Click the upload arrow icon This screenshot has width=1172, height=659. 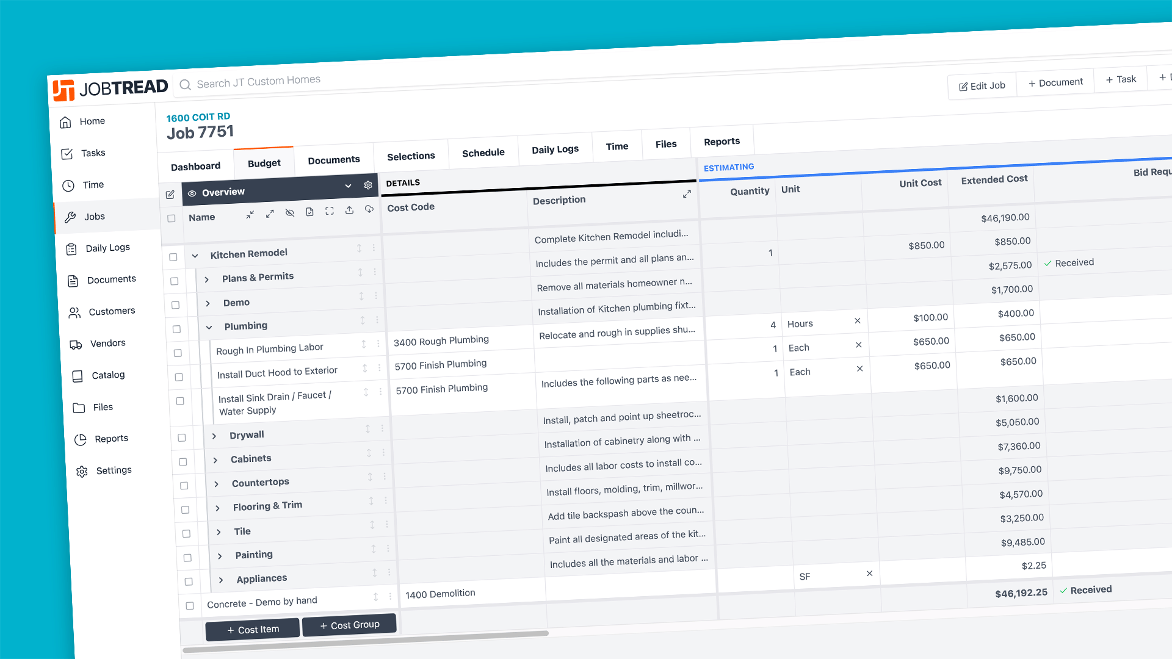(x=349, y=210)
